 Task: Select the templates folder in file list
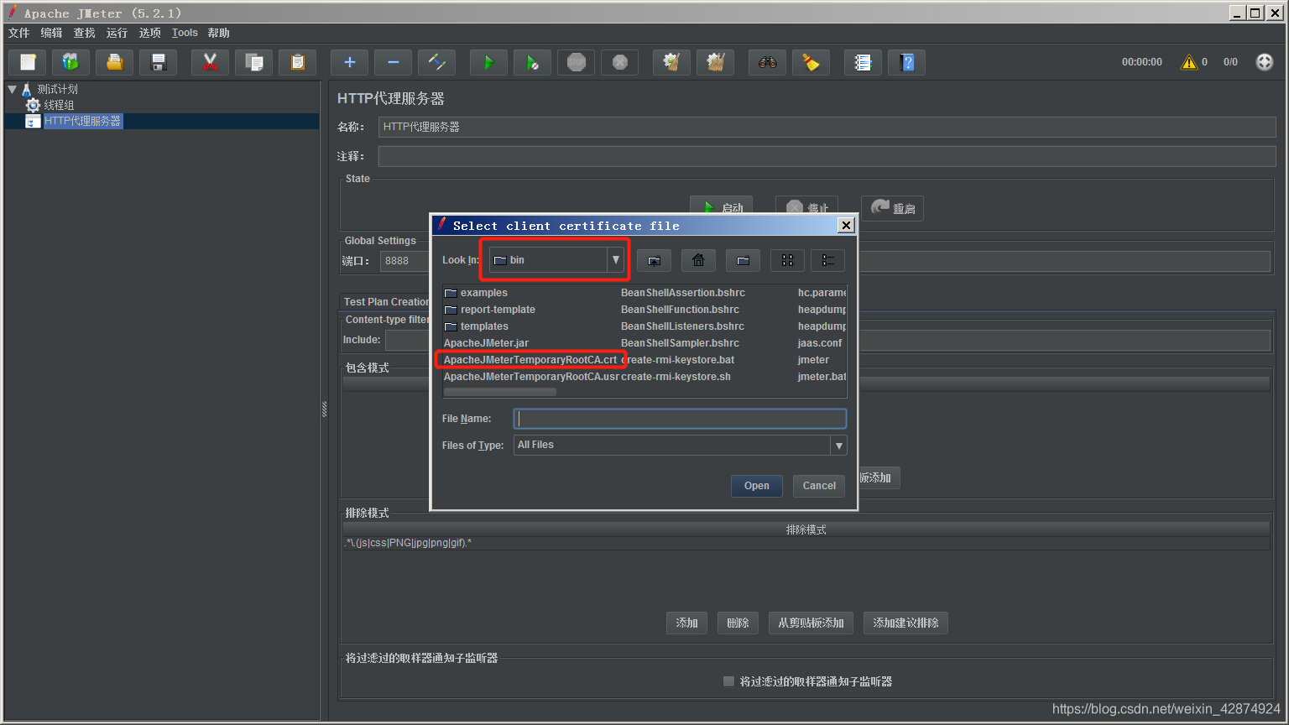pos(476,326)
